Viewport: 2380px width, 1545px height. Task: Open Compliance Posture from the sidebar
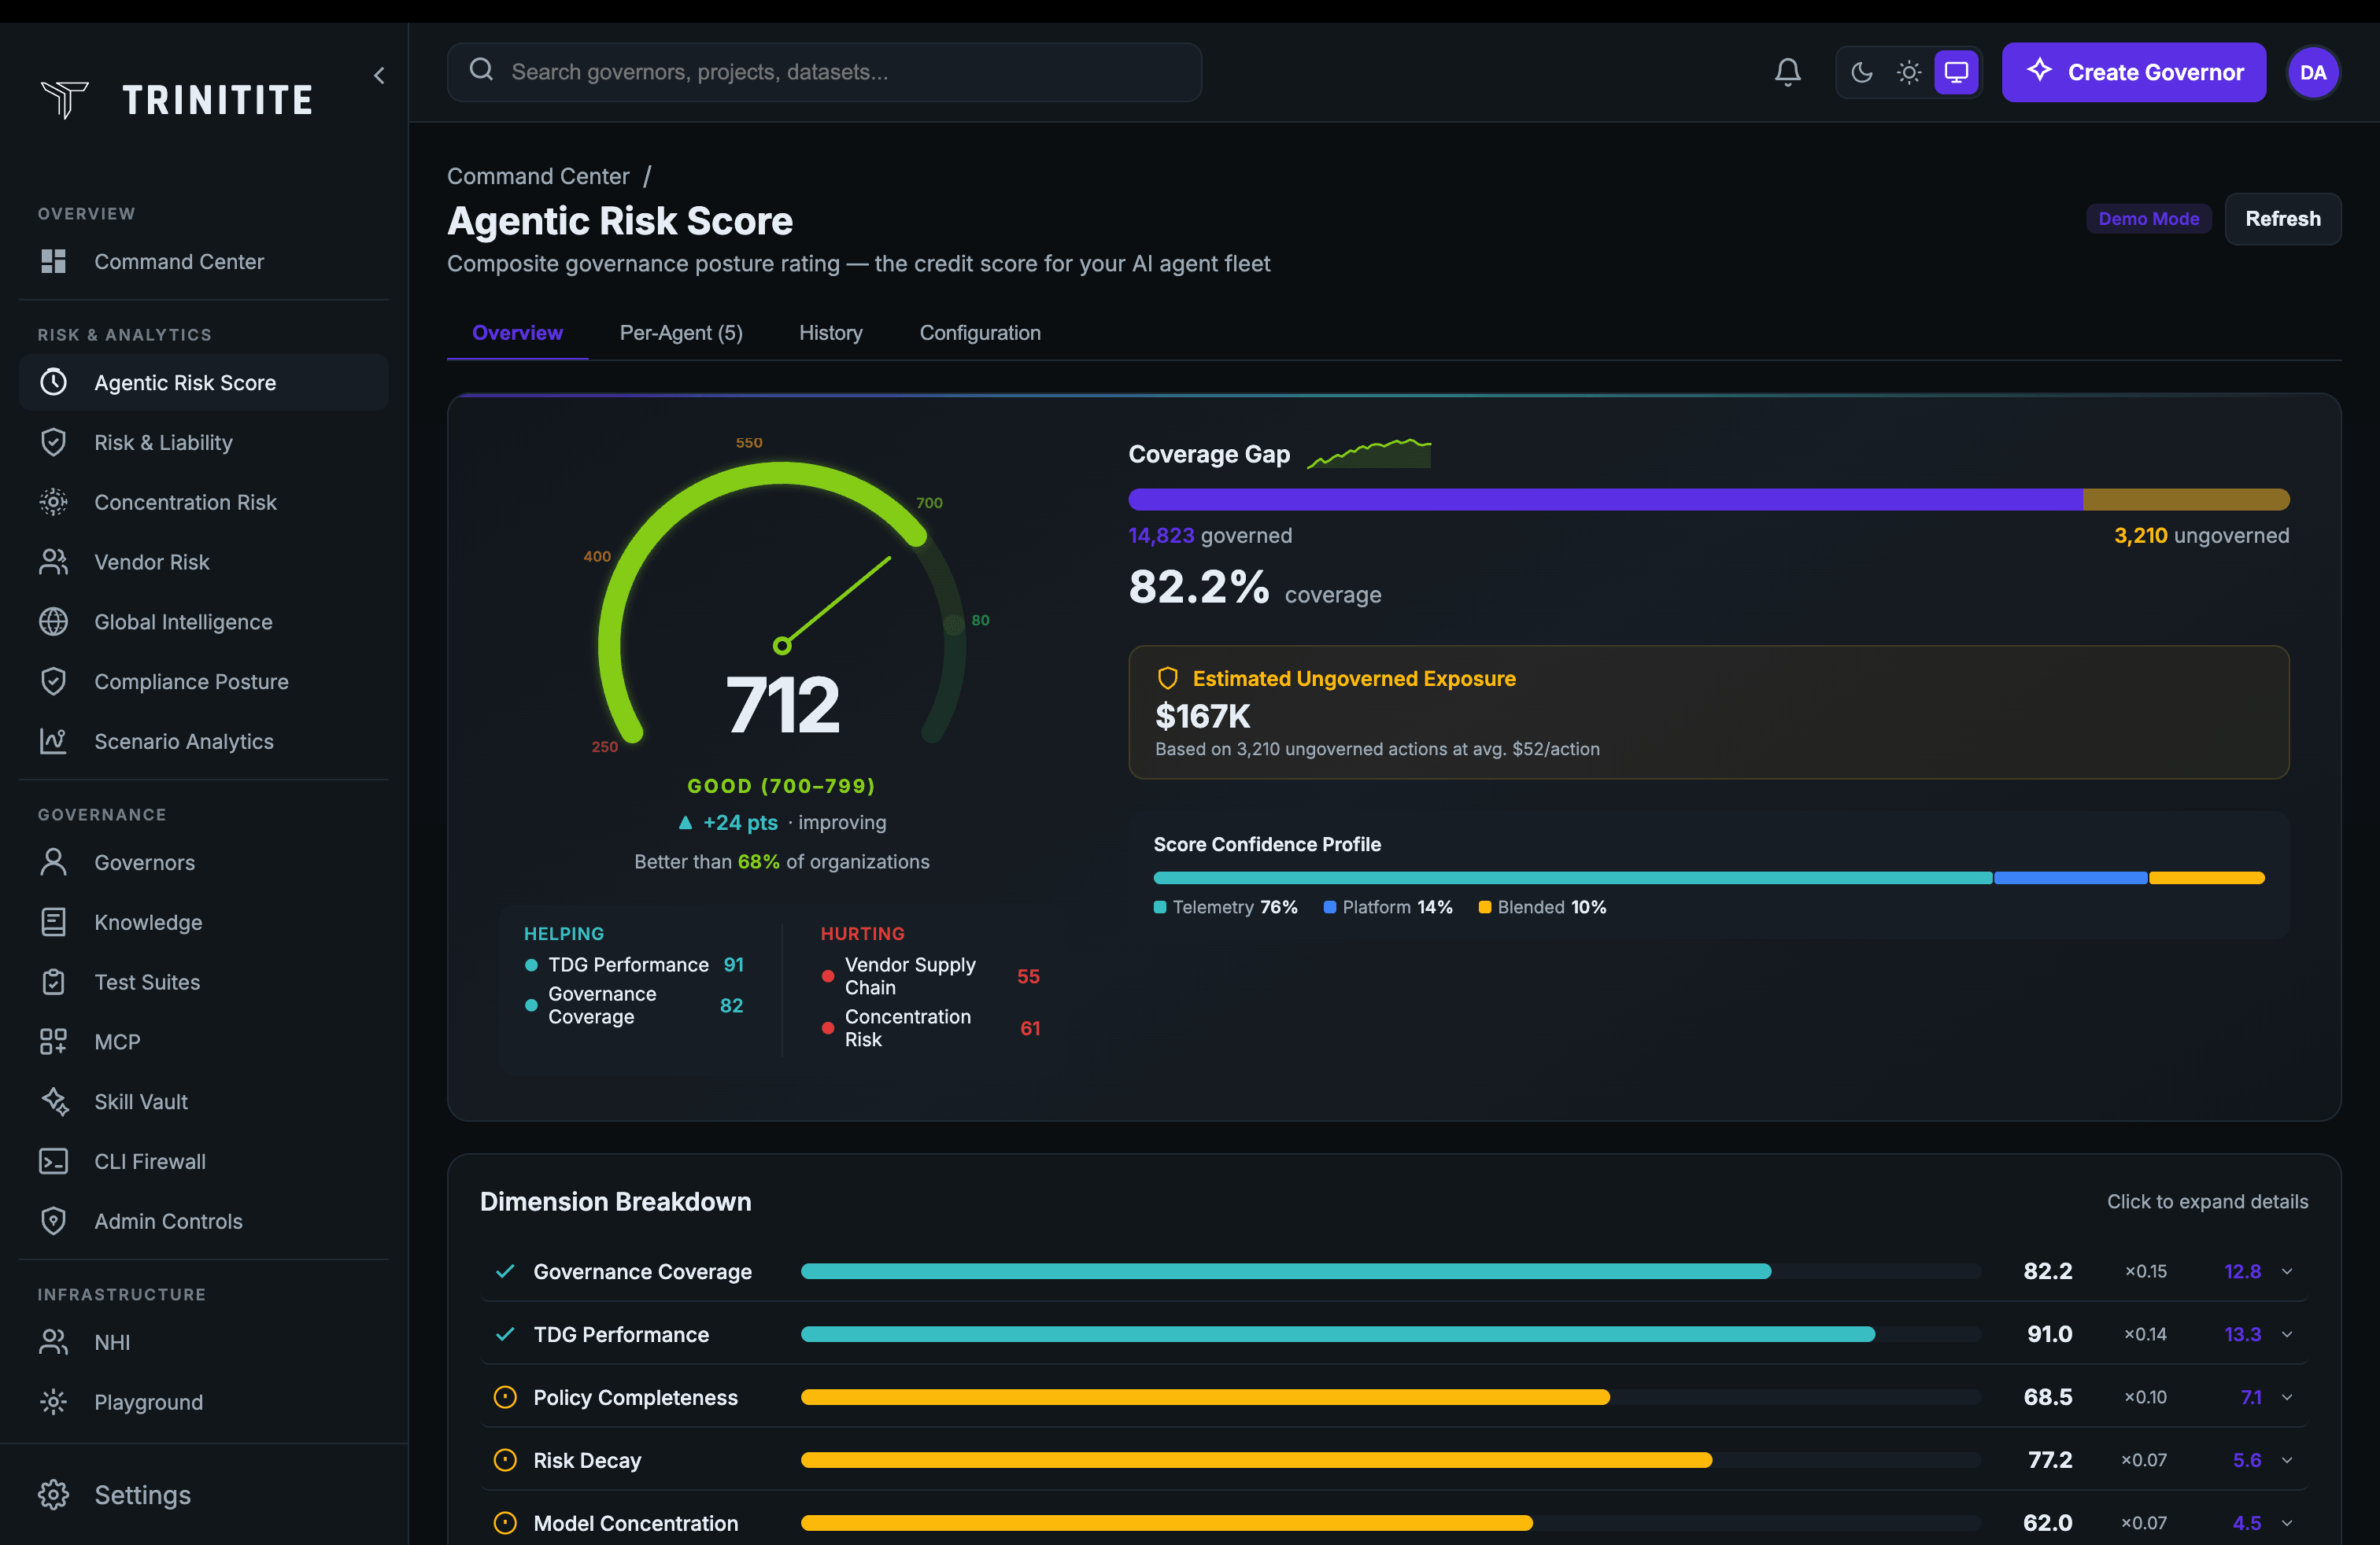(190, 680)
